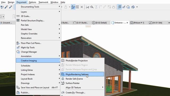Open the dropdown arrow at toolbar's right end
This screenshot has width=170, height=96.
coord(137,7)
